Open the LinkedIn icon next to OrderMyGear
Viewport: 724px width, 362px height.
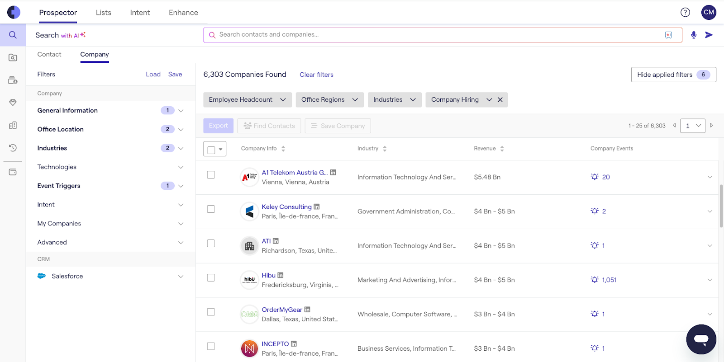click(x=307, y=310)
